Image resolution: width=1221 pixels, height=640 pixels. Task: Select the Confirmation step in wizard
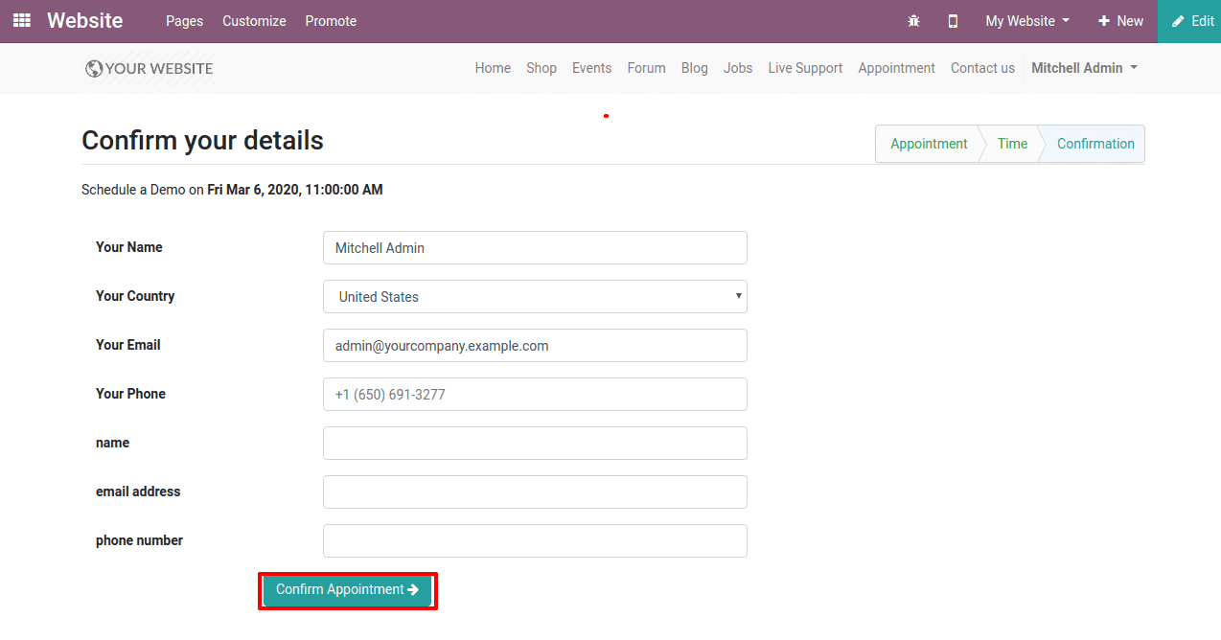pyautogui.click(x=1095, y=144)
